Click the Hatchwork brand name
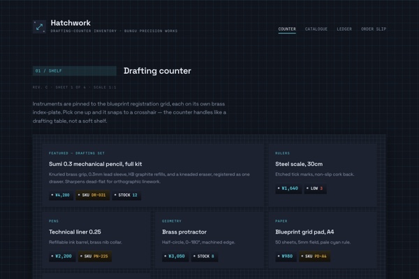This screenshot has width=419, height=279. [71, 23]
